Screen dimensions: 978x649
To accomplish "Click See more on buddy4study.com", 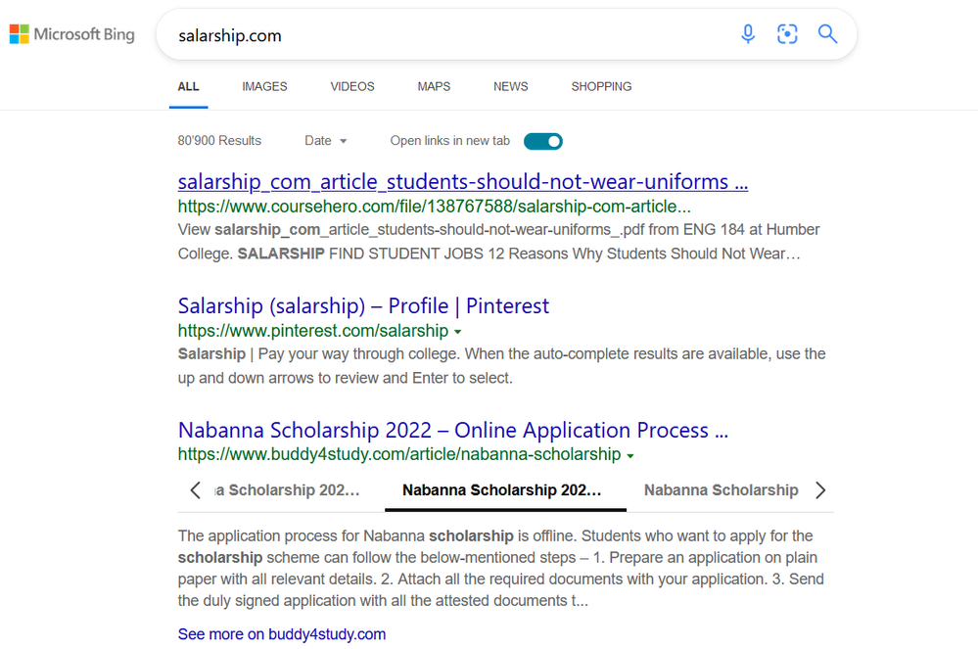I will tap(282, 634).
